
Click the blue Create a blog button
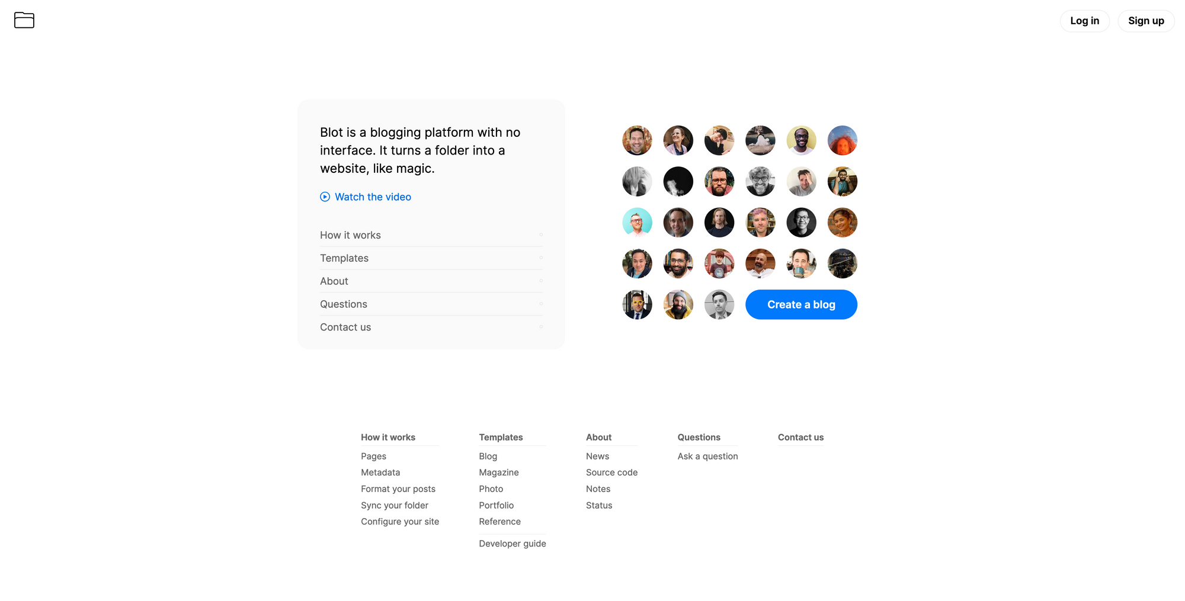coord(801,304)
